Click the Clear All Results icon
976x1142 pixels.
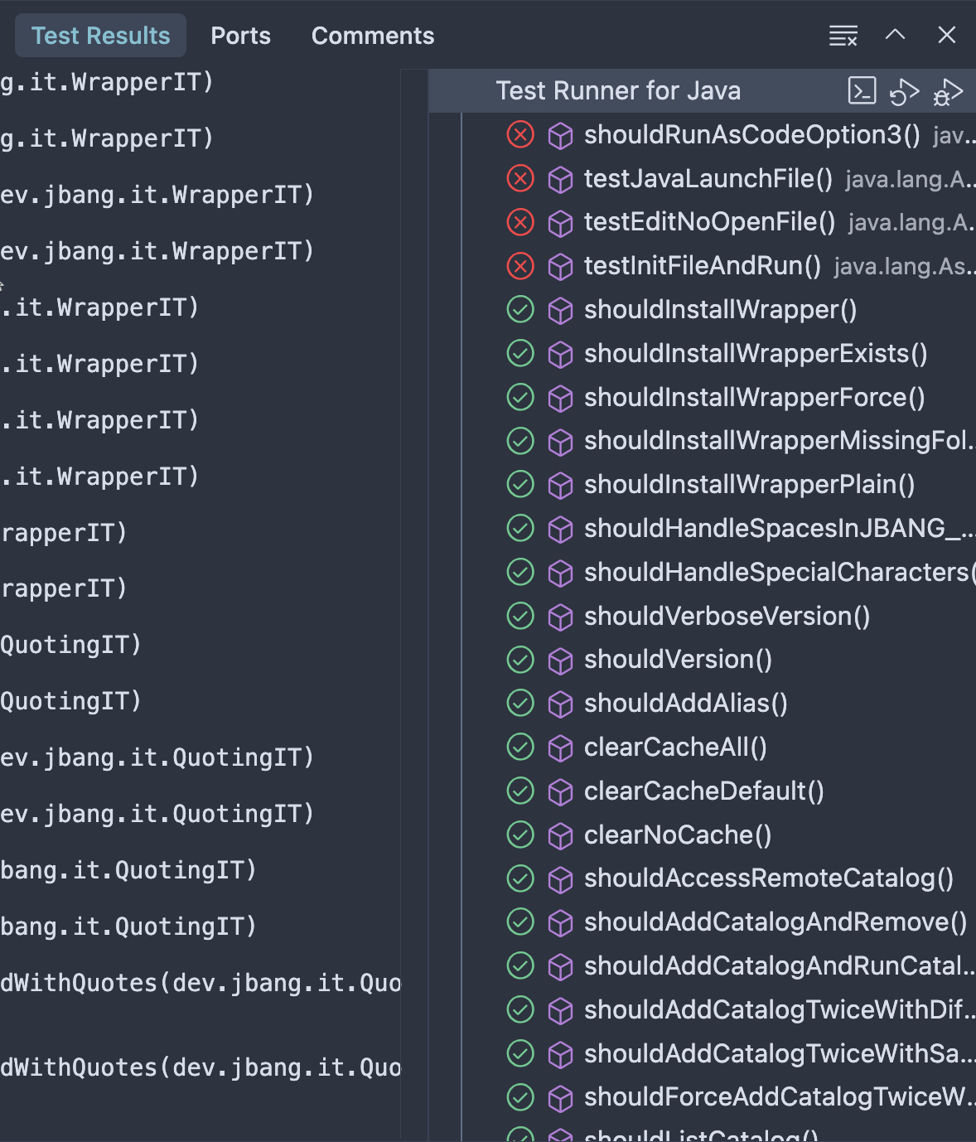(x=843, y=36)
